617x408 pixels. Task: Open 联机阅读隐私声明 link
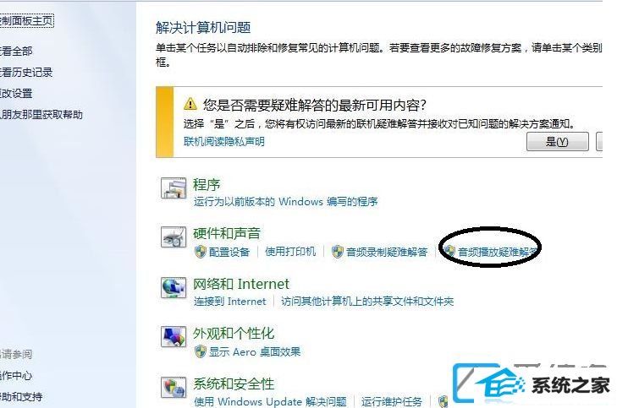[x=224, y=141]
